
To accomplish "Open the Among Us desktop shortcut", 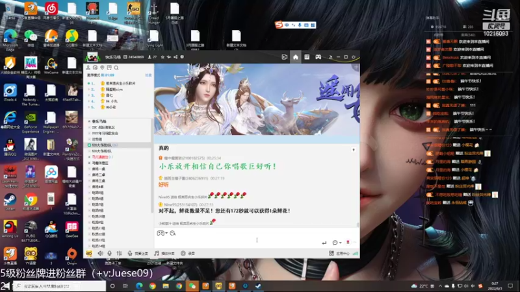I will 10,229.
